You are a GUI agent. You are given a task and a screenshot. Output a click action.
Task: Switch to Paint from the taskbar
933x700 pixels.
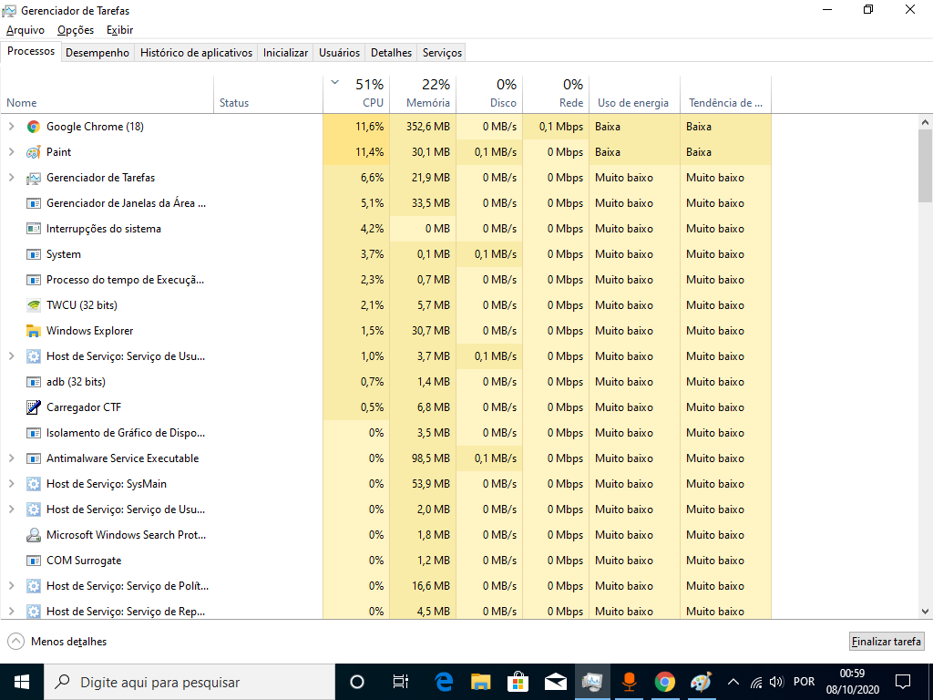point(701,682)
